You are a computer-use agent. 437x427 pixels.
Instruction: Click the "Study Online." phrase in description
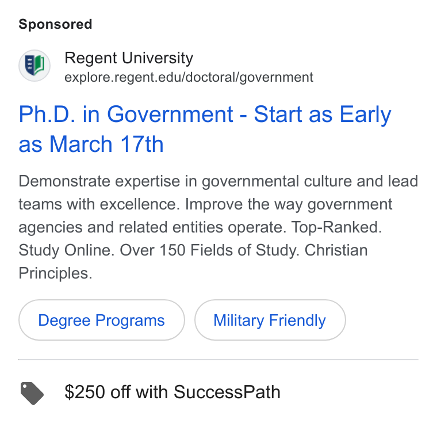click(x=67, y=250)
